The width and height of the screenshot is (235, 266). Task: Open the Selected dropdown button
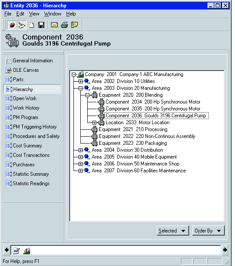click(x=173, y=231)
